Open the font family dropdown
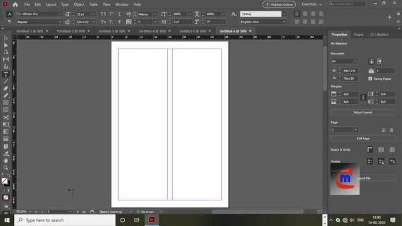Viewport: 402px width, 226px height. [x=60, y=14]
